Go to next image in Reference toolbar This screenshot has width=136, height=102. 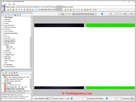point(79,10)
